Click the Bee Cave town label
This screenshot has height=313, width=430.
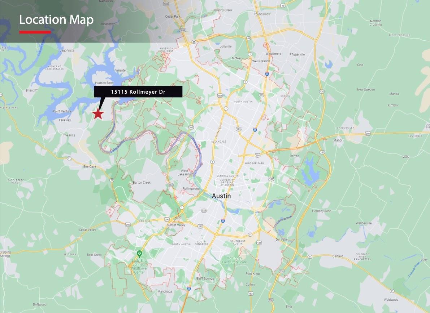pos(90,166)
